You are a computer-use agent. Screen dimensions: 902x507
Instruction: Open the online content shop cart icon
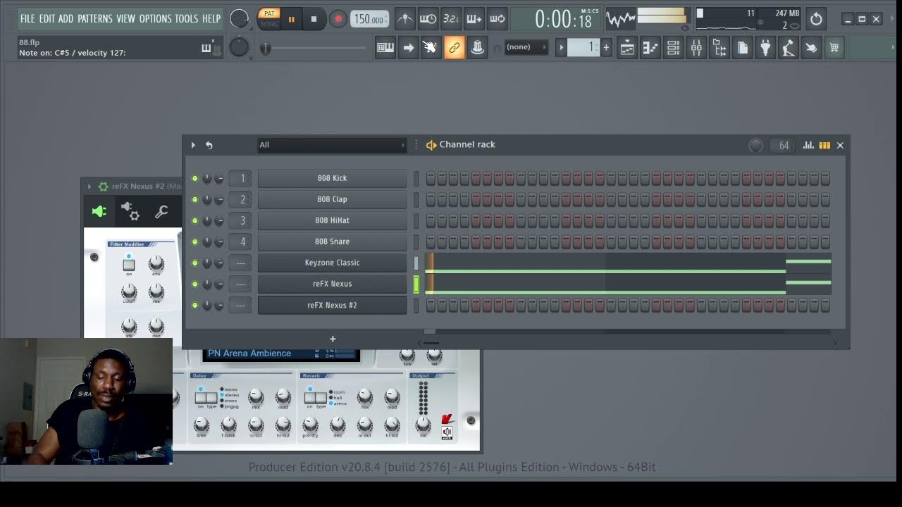point(834,48)
